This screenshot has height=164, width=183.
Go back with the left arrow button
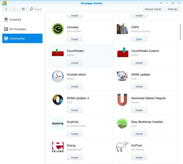click(6, 9)
